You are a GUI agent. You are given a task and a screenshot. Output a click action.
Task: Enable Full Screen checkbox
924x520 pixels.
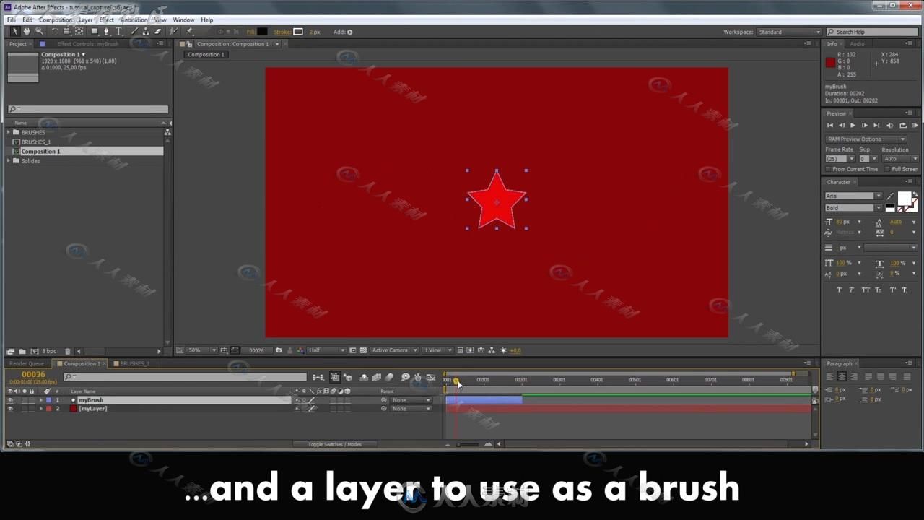[886, 169]
